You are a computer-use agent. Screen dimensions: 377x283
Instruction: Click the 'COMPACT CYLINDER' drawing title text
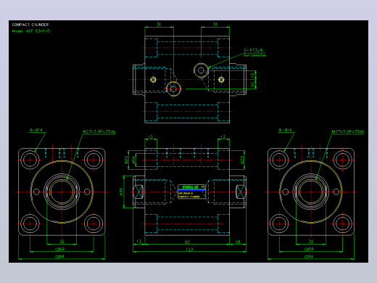pos(30,25)
